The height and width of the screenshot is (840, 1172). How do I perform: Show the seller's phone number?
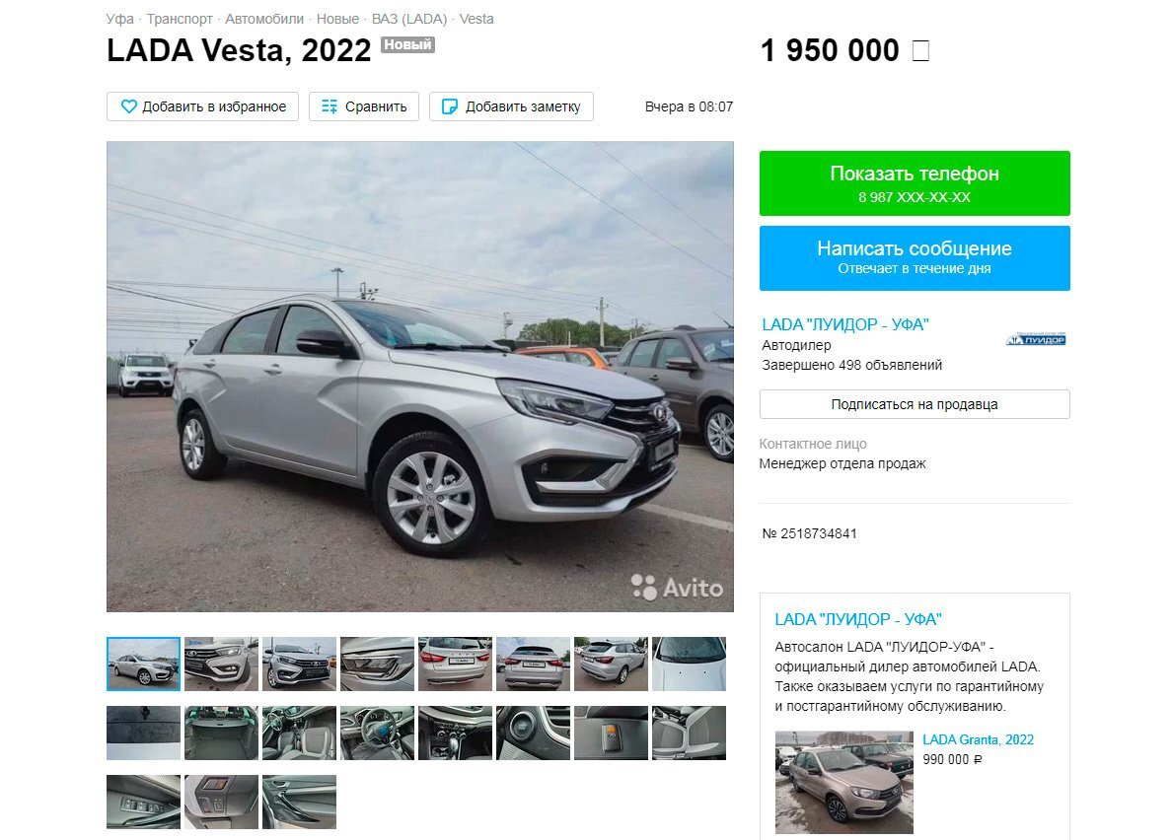(x=915, y=183)
